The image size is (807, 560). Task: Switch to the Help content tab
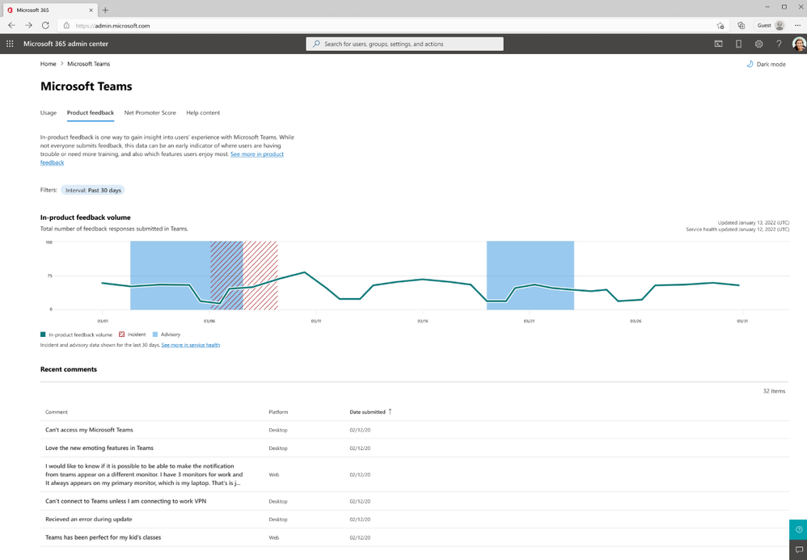tap(203, 112)
